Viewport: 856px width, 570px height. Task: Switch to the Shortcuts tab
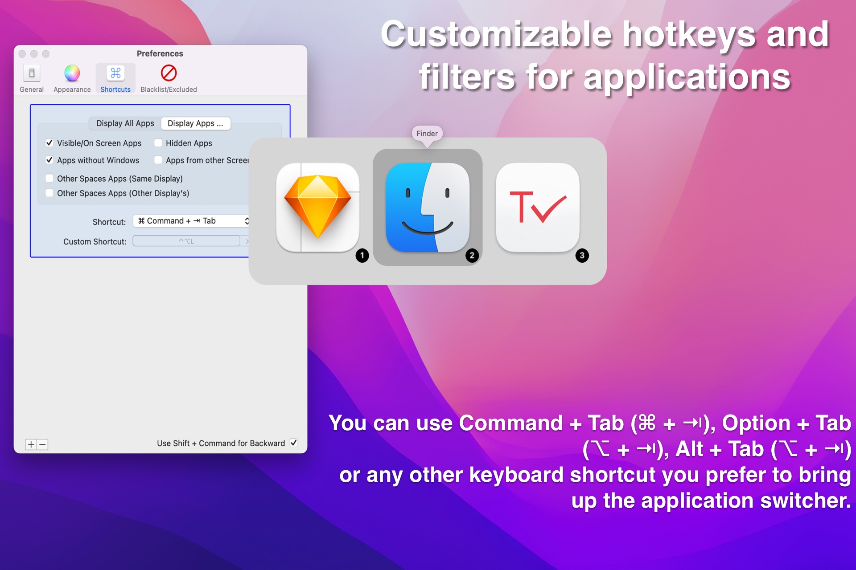115,78
